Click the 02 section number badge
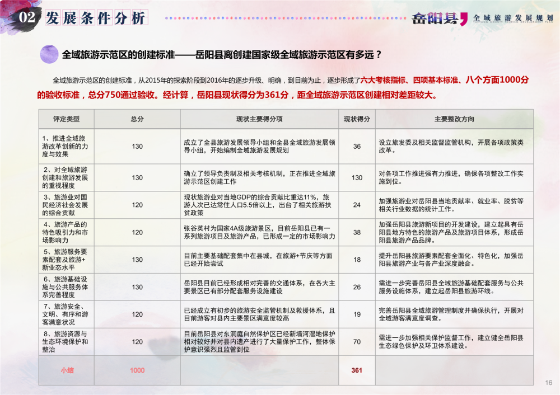 click(27, 18)
